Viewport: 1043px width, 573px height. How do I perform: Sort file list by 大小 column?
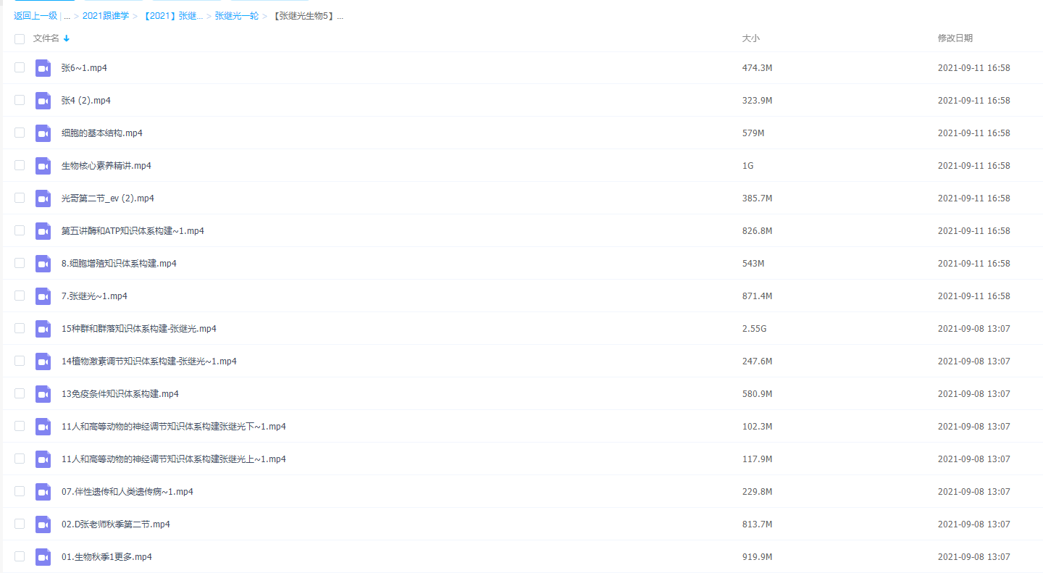click(750, 38)
